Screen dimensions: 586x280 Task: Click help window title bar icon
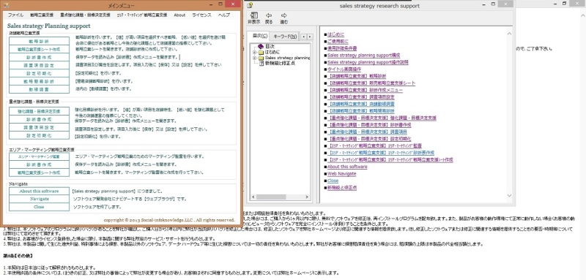(x=250, y=5)
